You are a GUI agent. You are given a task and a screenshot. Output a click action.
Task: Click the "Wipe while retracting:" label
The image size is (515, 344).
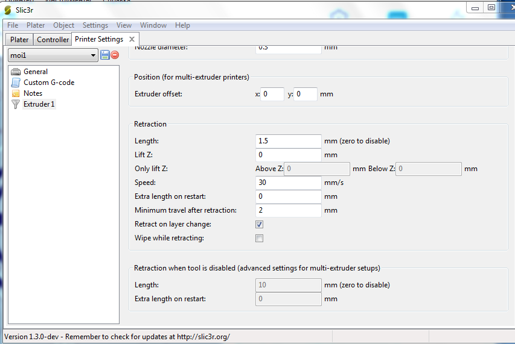169,238
